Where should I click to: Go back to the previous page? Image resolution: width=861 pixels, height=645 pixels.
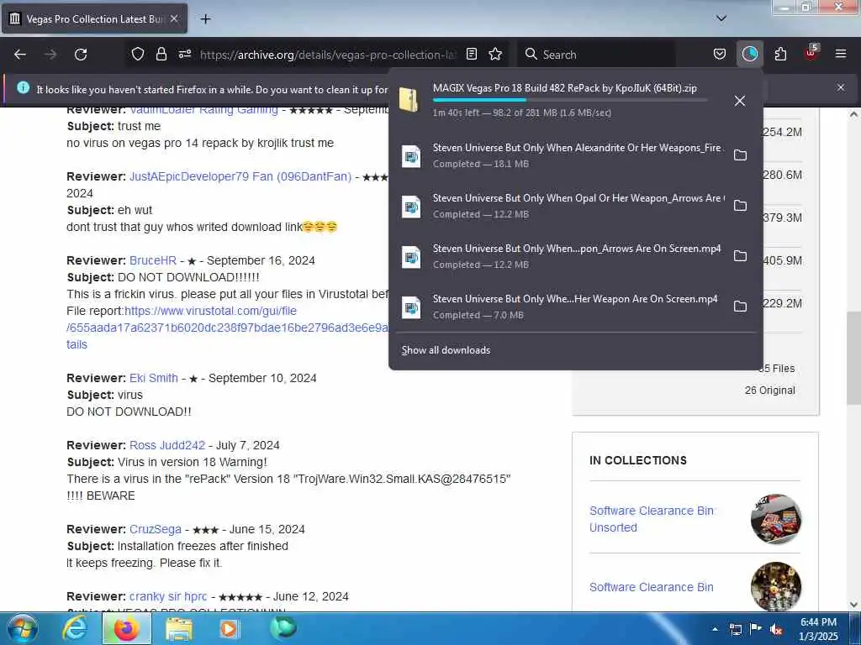pos(20,55)
